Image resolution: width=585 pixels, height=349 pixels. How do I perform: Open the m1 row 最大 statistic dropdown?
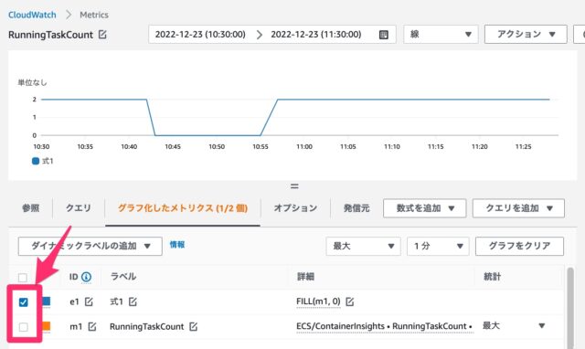coord(514,326)
